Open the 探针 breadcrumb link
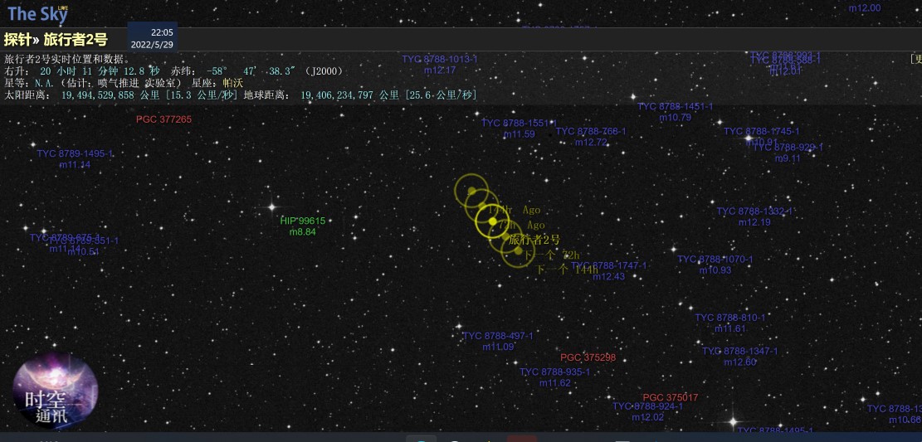 [17, 40]
